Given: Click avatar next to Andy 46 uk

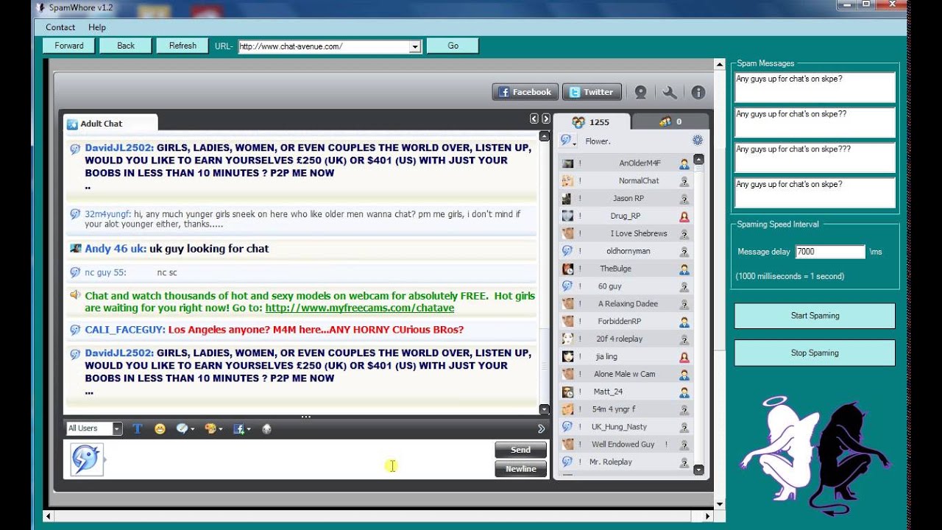Looking at the screenshot, I should [75, 248].
